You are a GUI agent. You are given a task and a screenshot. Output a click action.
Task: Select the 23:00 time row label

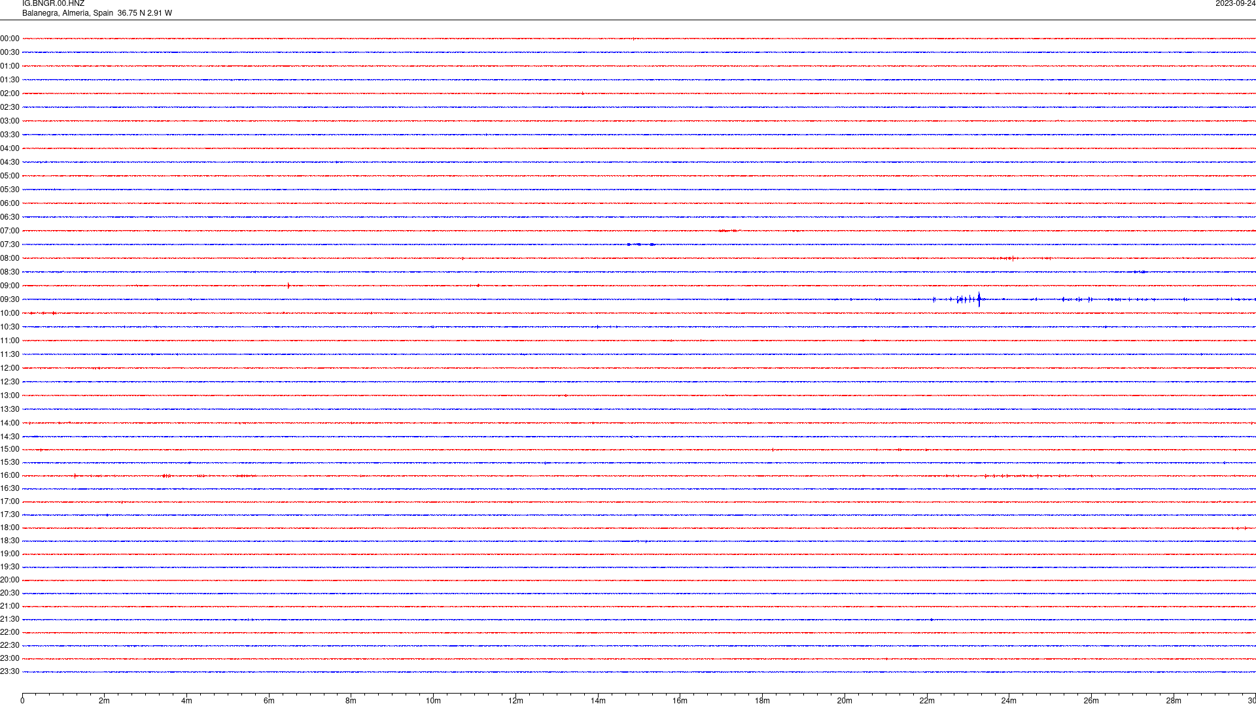click(10, 658)
